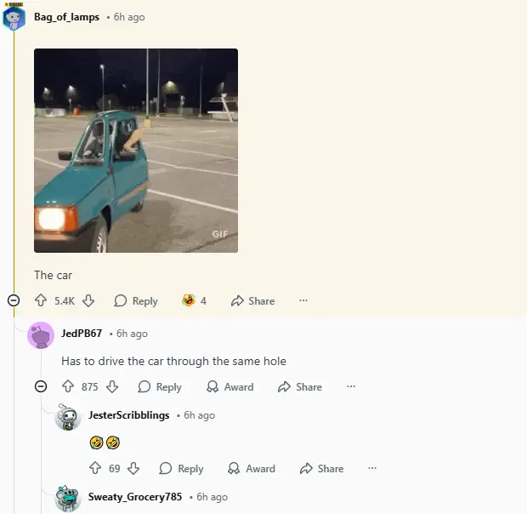Viewport: 527px width, 514px height.
Task: Reply to Bag_of_lamps' comment
Action: click(136, 300)
